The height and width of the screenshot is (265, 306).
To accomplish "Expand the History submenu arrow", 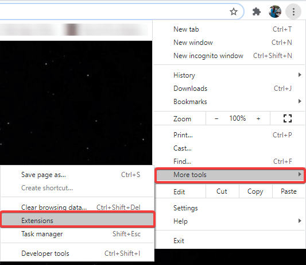I will click(x=300, y=75).
